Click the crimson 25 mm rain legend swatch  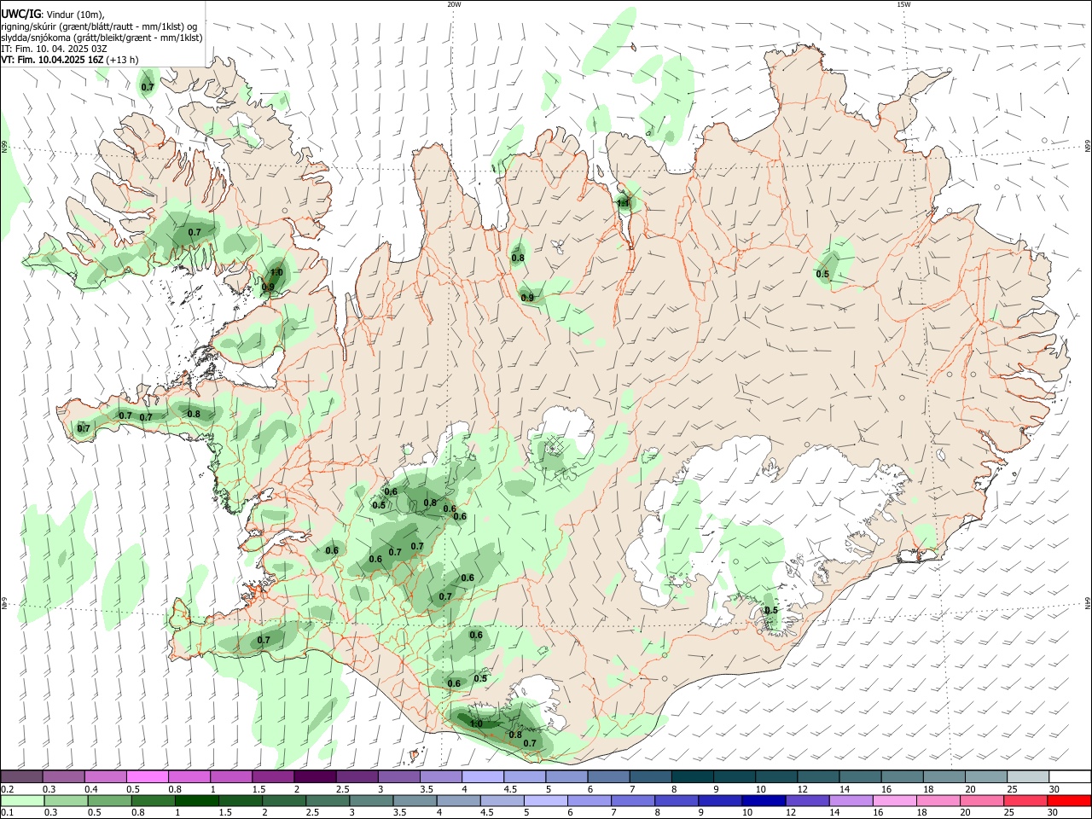pos(1026,799)
